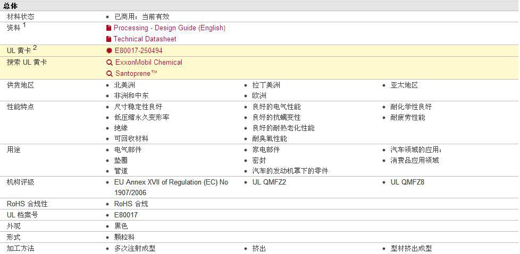
Task: Click footnote 2 next to UL 黄卡
Action: click(35, 48)
